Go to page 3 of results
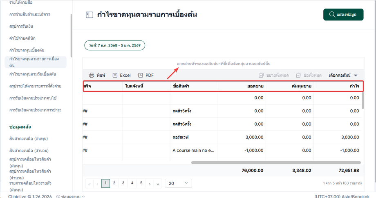 coord(123,183)
